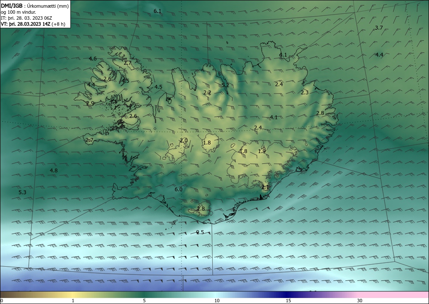Select the 2.1 value on the southeast coast
This screenshot has height=304, width=429.
[266, 187]
